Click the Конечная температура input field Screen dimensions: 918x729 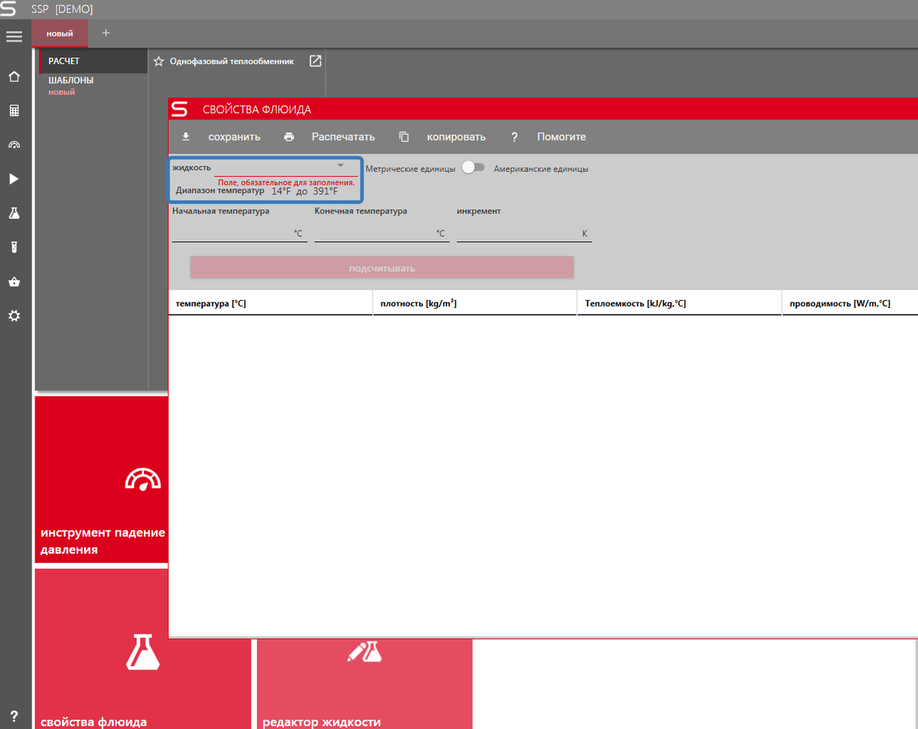pos(382,233)
